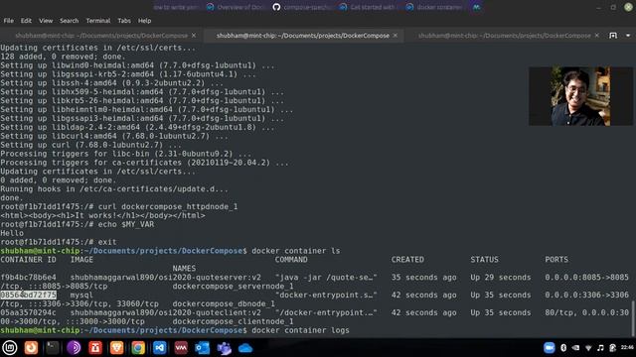
Task: Close the third terminal tab
Action: [x=596, y=36]
